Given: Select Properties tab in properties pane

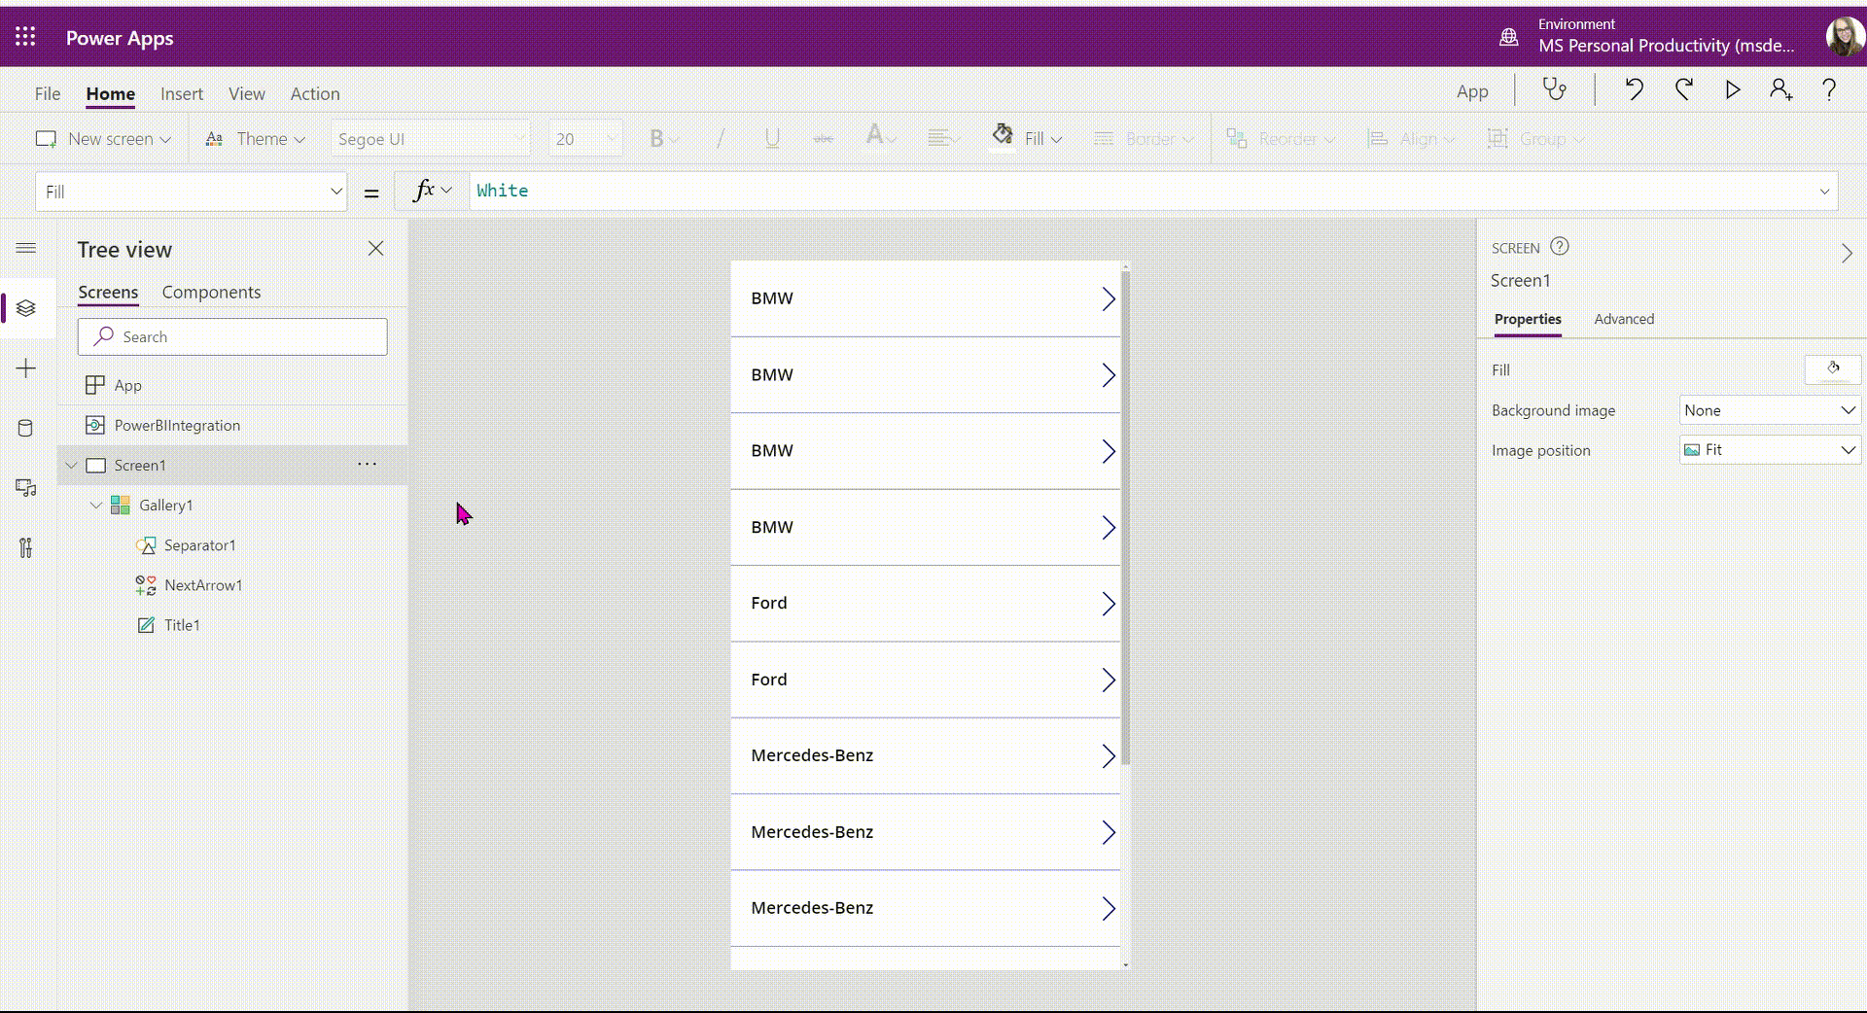Looking at the screenshot, I should (x=1528, y=319).
